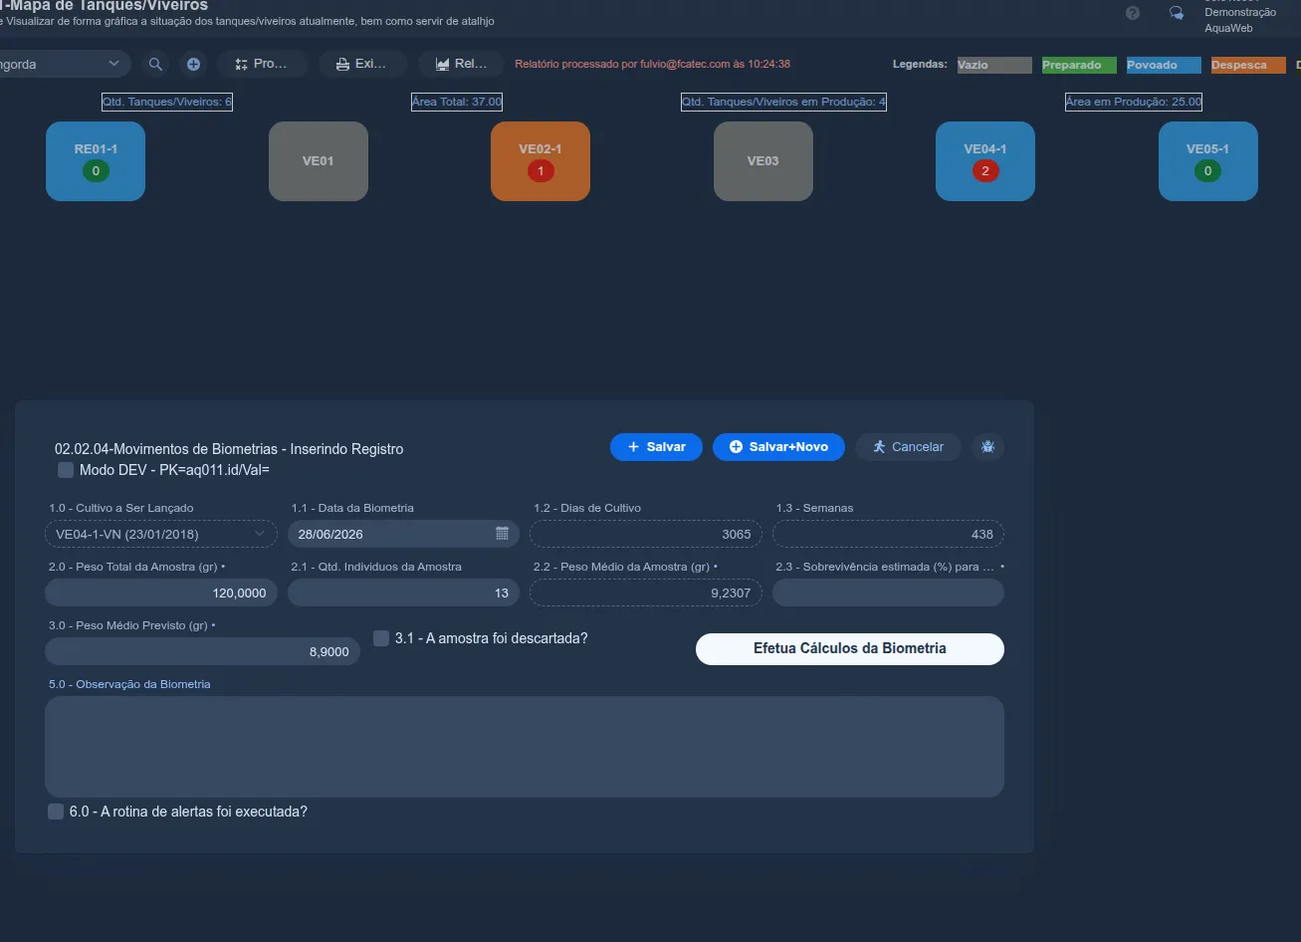This screenshot has width=1301, height=942.
Task: Expand the Cultivo a Ser Lançado dropdown
Action: coord(161,534)
